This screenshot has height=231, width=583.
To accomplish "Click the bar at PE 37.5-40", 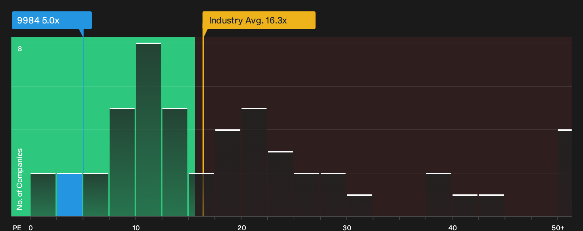I will point(439,195).
